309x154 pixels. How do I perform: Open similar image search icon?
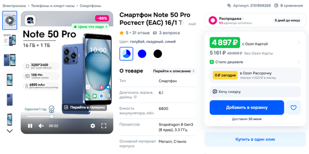[30, 20]
